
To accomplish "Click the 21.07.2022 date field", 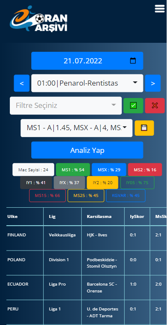I will pos(87,61).
